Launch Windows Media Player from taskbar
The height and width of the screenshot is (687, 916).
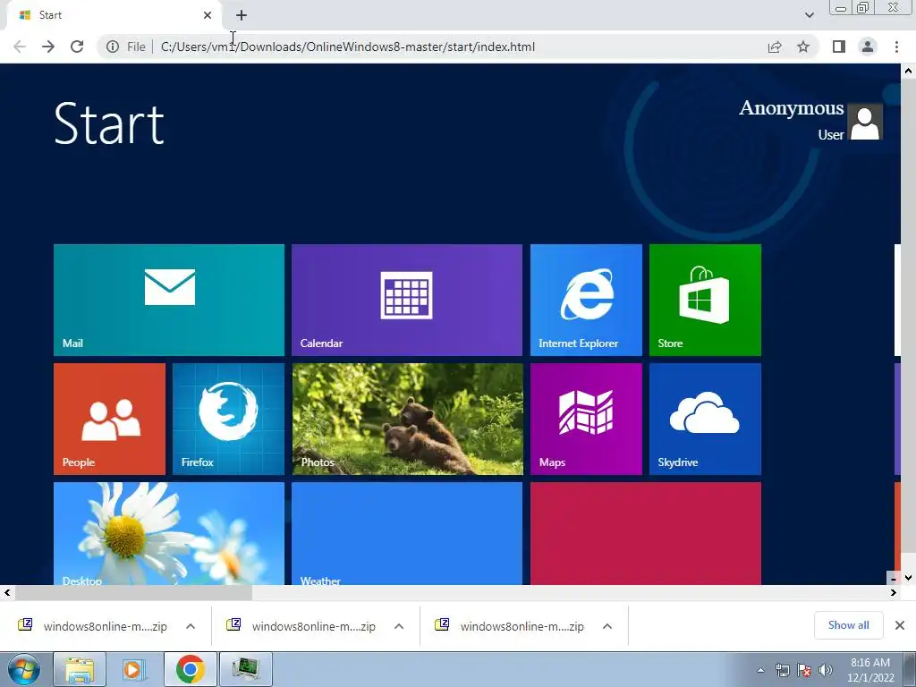point(134,669)
